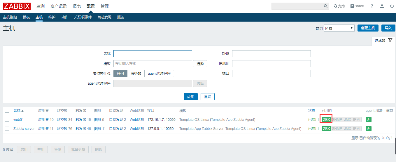Open the Zabbix server host link

(24, 129)
